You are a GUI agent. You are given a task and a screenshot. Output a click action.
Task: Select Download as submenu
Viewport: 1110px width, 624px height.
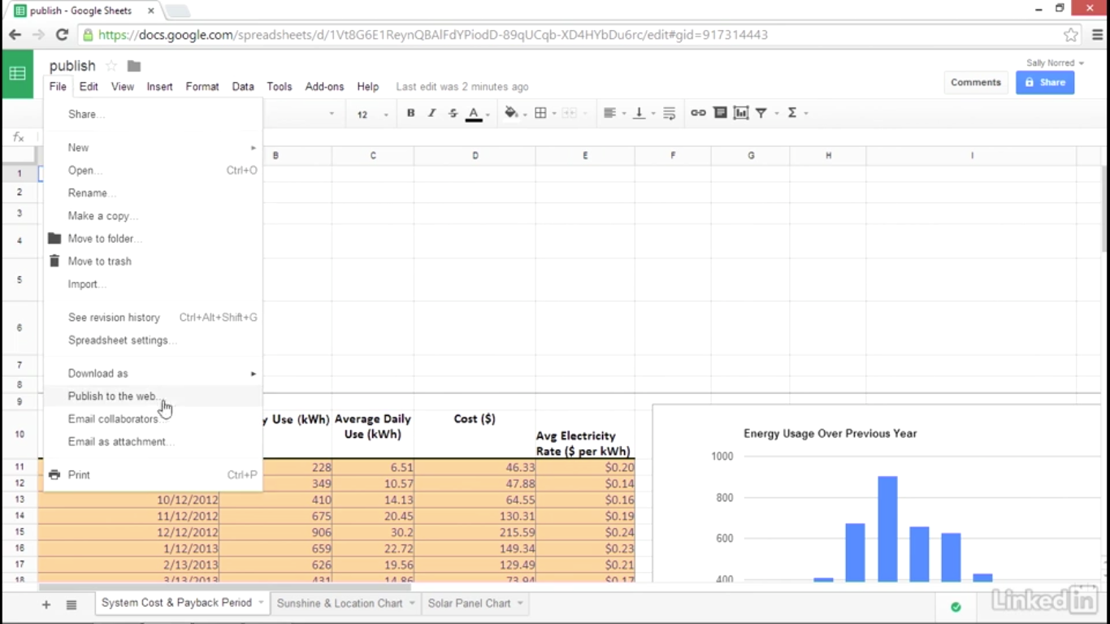153,374
